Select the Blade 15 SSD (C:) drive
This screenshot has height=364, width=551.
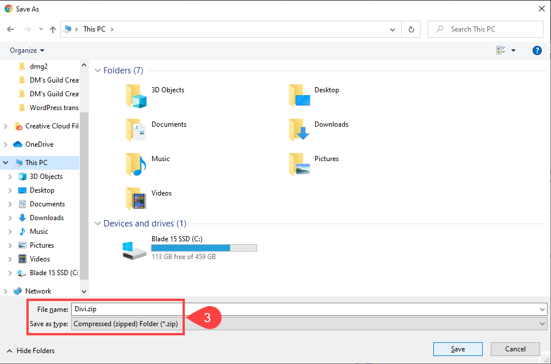tap(135, 249)
